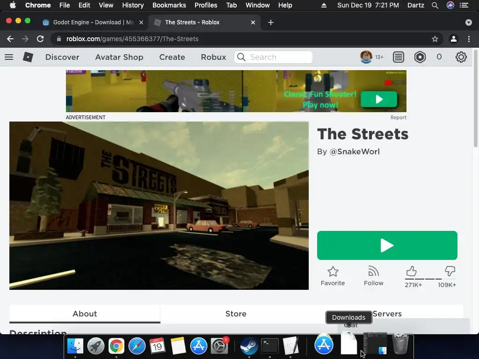Open the Roblox notifications feed icon
The image size is (479, 359).
tap(399, 57)
